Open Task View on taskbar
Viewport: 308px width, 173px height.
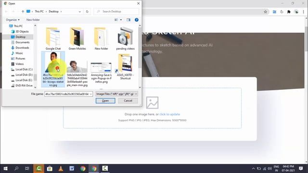click(27, 169)
